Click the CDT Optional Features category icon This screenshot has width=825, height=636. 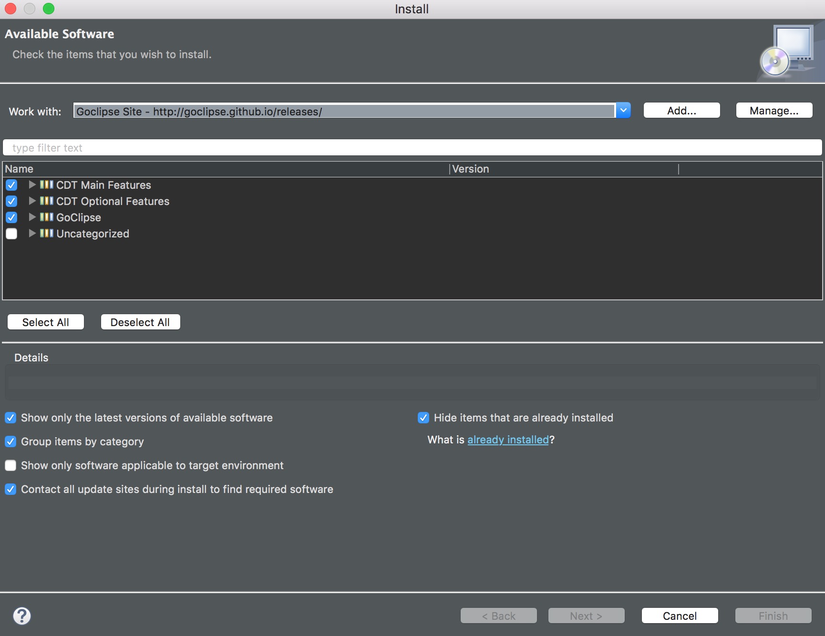pos(46,201)
